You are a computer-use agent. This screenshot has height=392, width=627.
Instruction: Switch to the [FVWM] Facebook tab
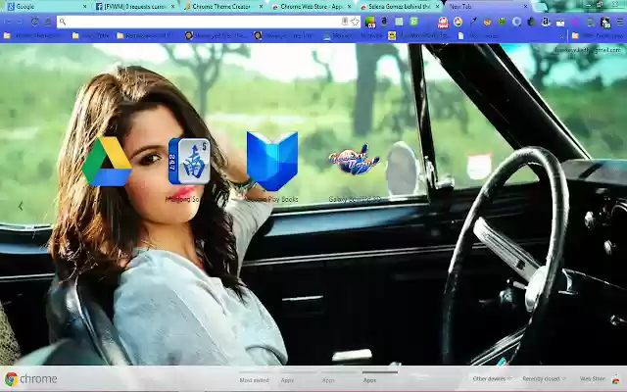click(x=134, y=7)
